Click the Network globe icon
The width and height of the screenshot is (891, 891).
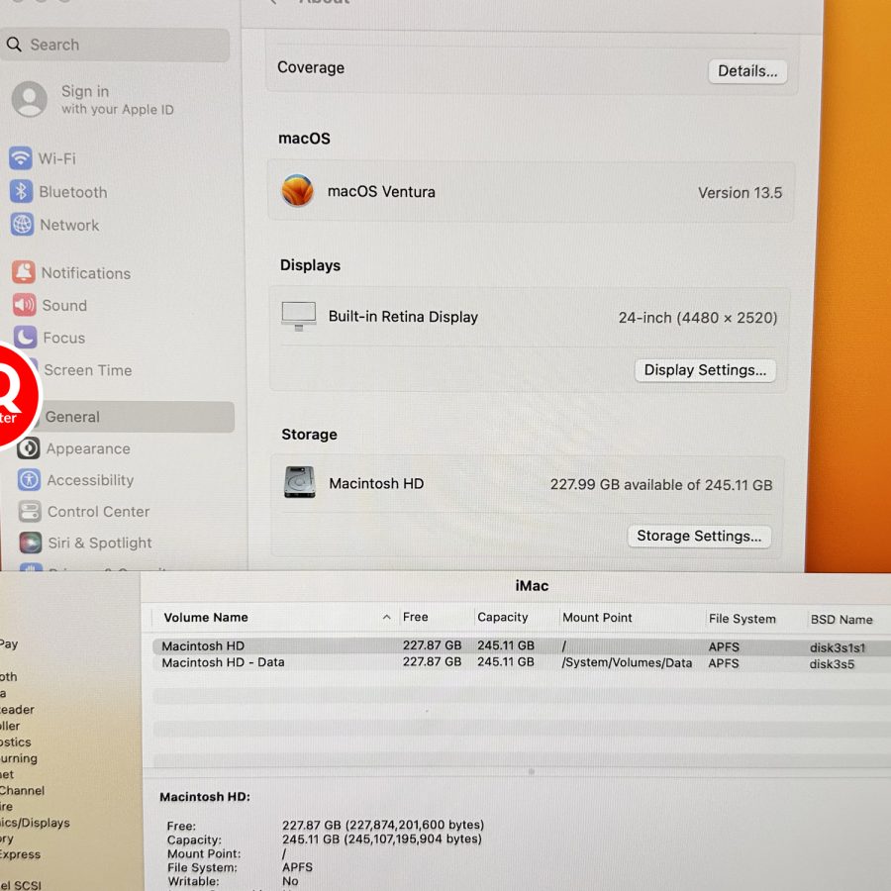[x=22, y=225]
